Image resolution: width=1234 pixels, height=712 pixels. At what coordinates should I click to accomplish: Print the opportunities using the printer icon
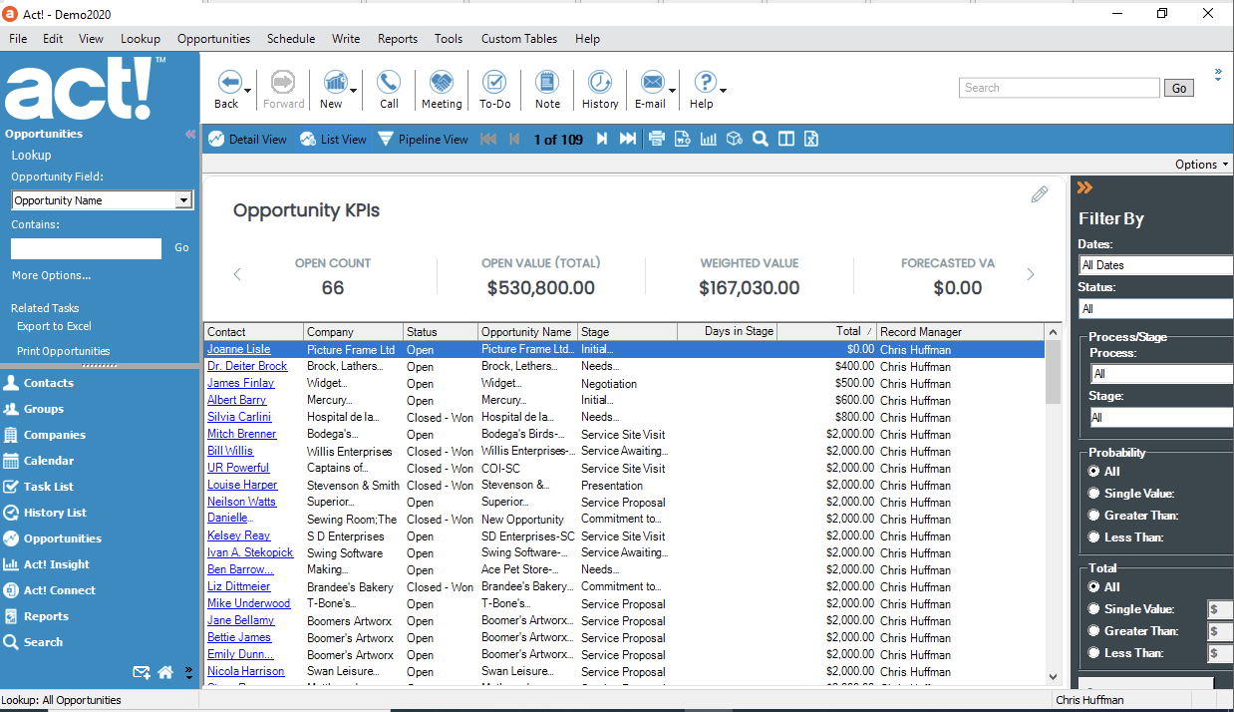coord(657,139)
